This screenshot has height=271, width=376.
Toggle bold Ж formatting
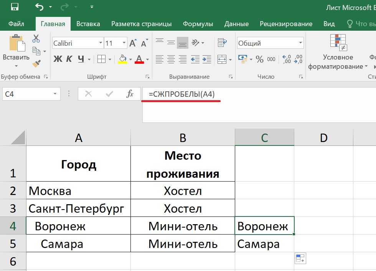(58, 59)
